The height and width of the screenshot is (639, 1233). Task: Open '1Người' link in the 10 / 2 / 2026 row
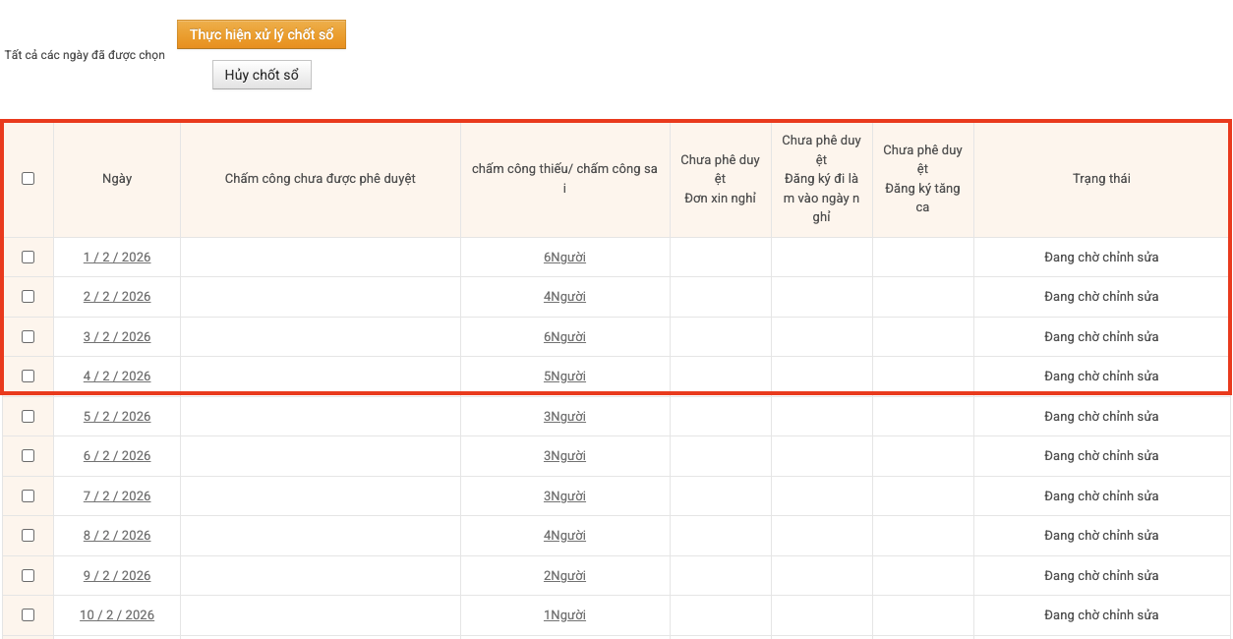pos(564,615)
